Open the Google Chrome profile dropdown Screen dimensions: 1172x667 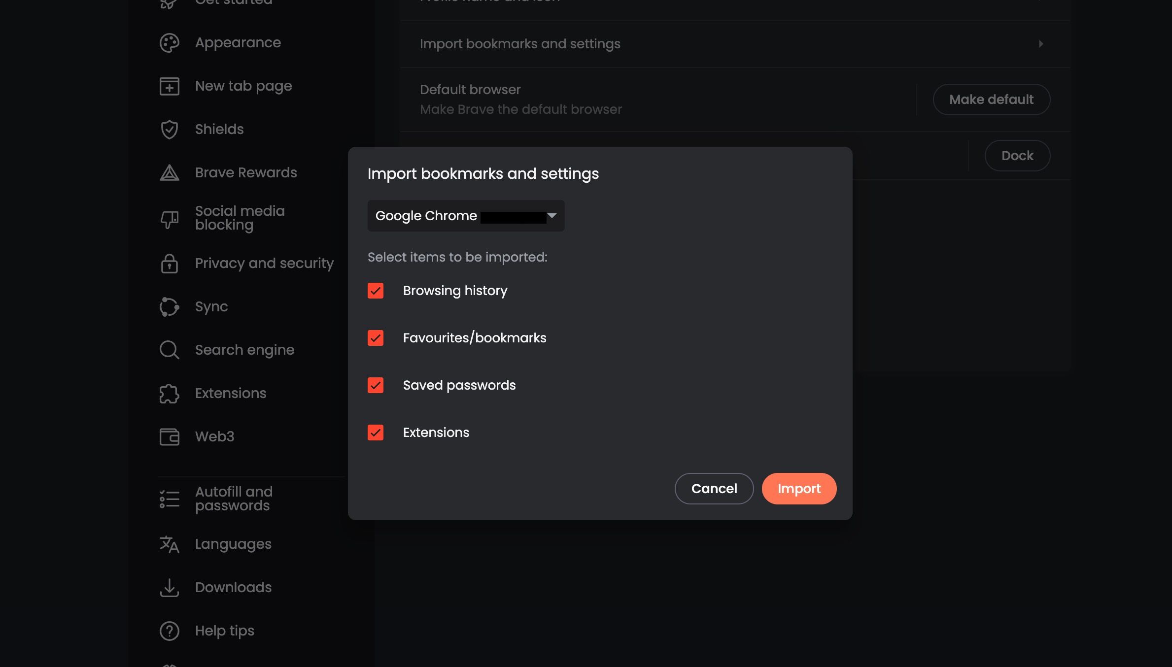466,216
